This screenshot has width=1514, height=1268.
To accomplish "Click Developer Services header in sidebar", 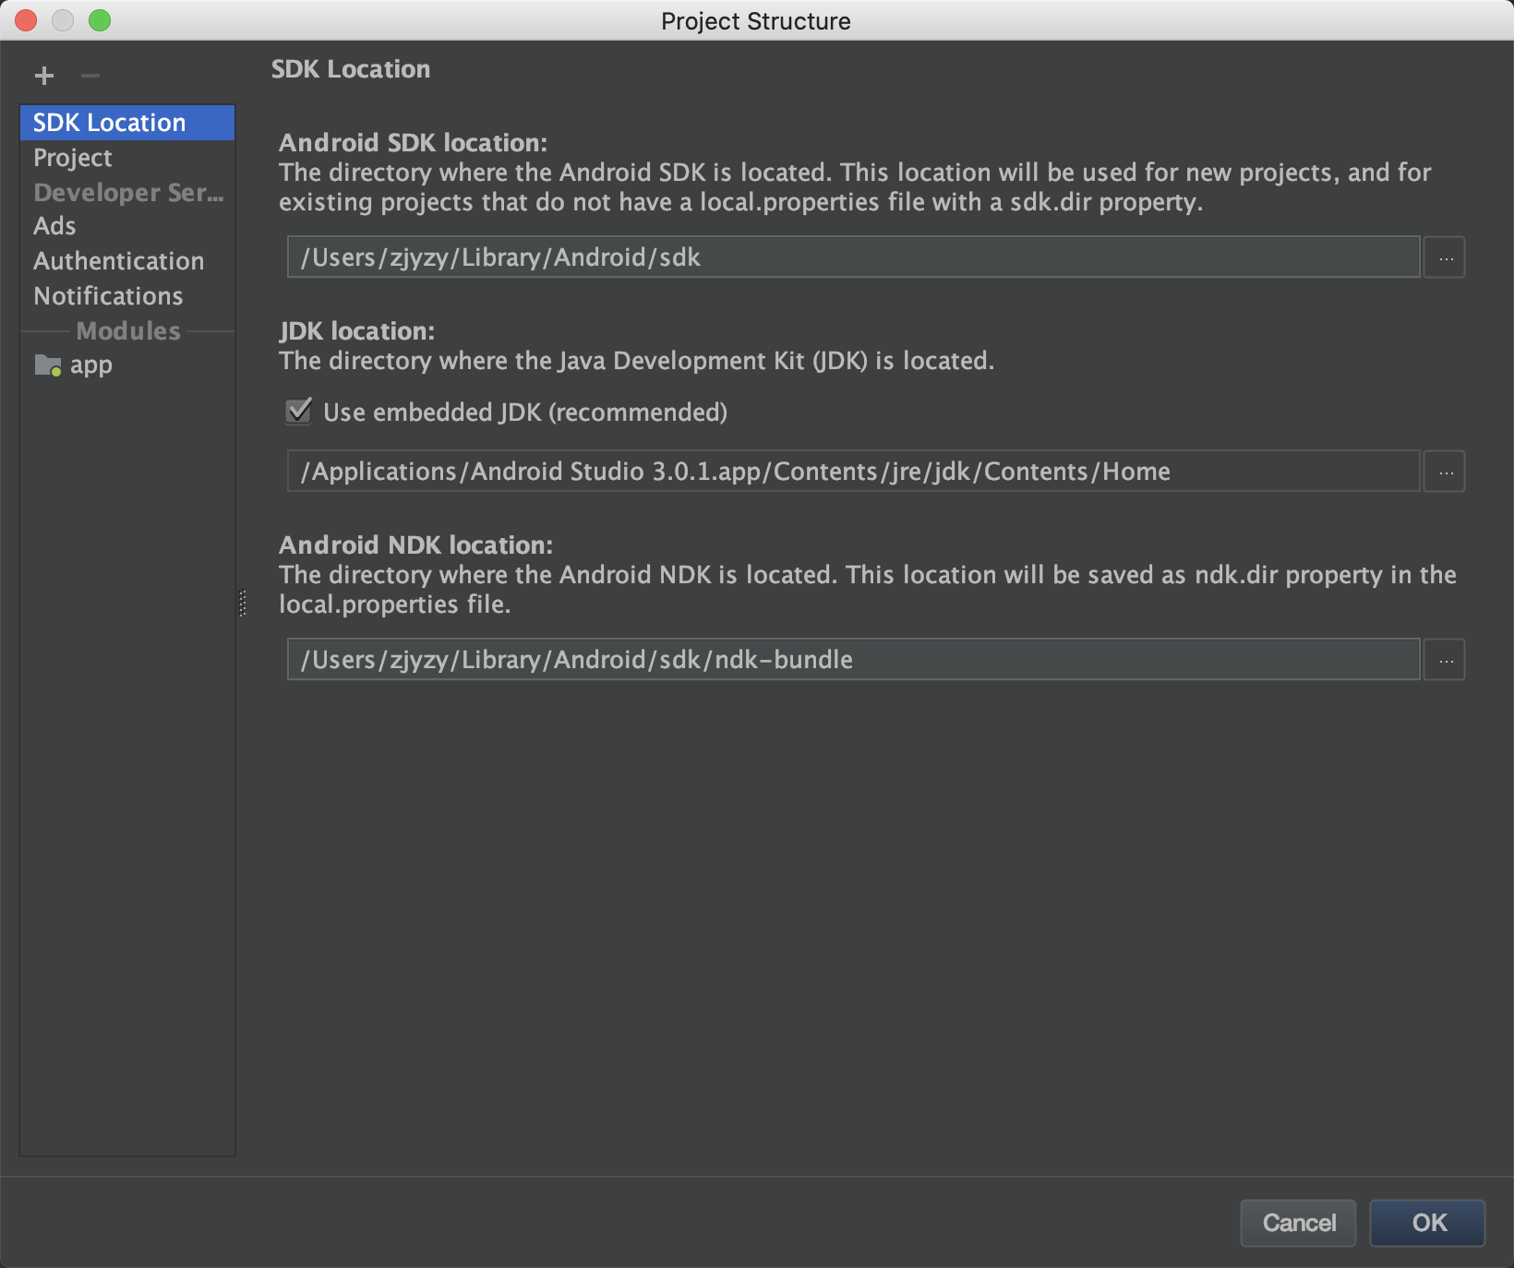I will tap(127, 193).
